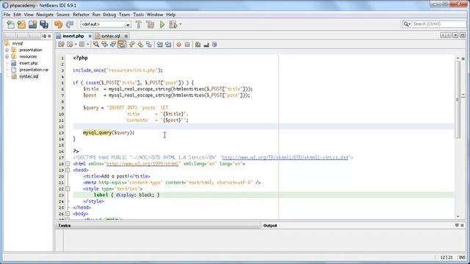Click the Comment icon in editor toolbar

click(x=198, y=45)
